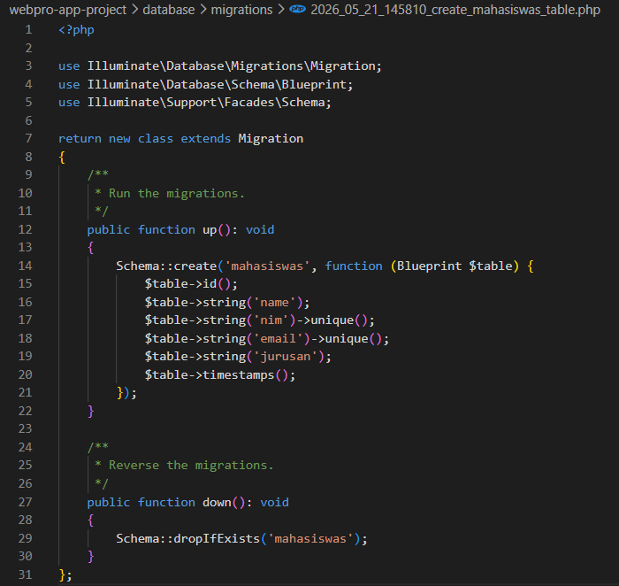619x586 pixels.
Task: Click the 'down' function name
Action: 217,502
